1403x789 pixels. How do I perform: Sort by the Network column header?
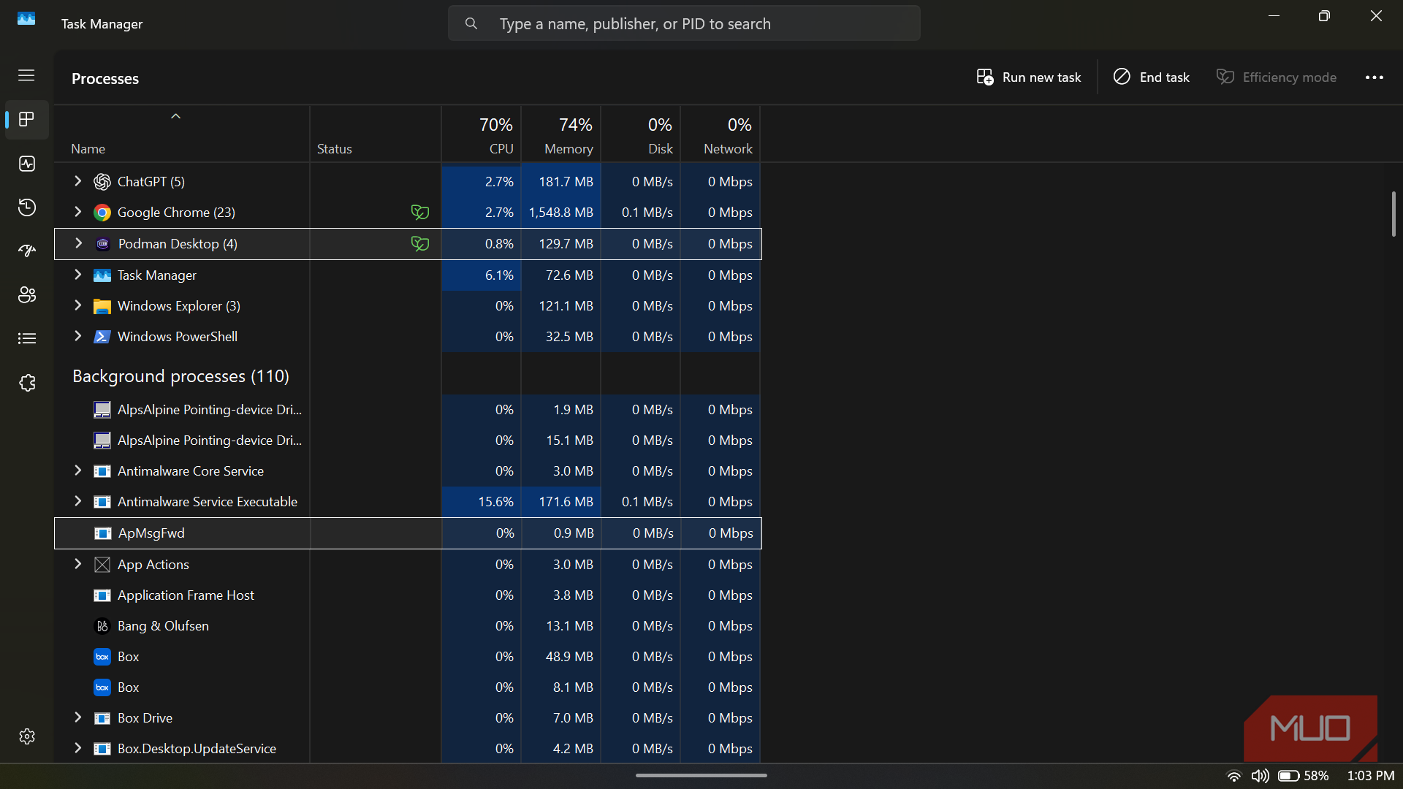click(x=720, y=134)
